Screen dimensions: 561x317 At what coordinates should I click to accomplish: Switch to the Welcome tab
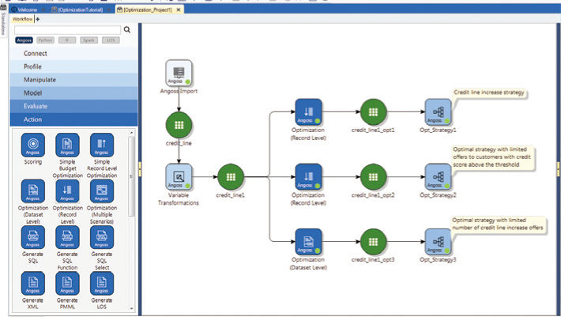point(28,9)
